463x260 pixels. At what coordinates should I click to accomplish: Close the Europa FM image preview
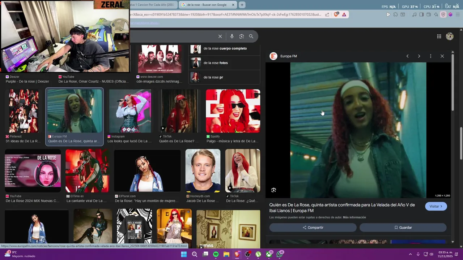[442, 56]
